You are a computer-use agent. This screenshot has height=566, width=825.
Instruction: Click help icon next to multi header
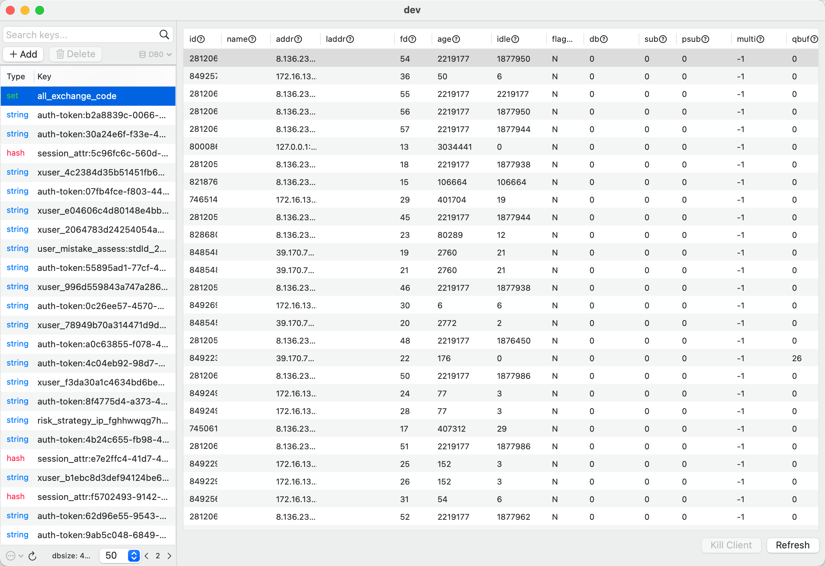point(760,39)
